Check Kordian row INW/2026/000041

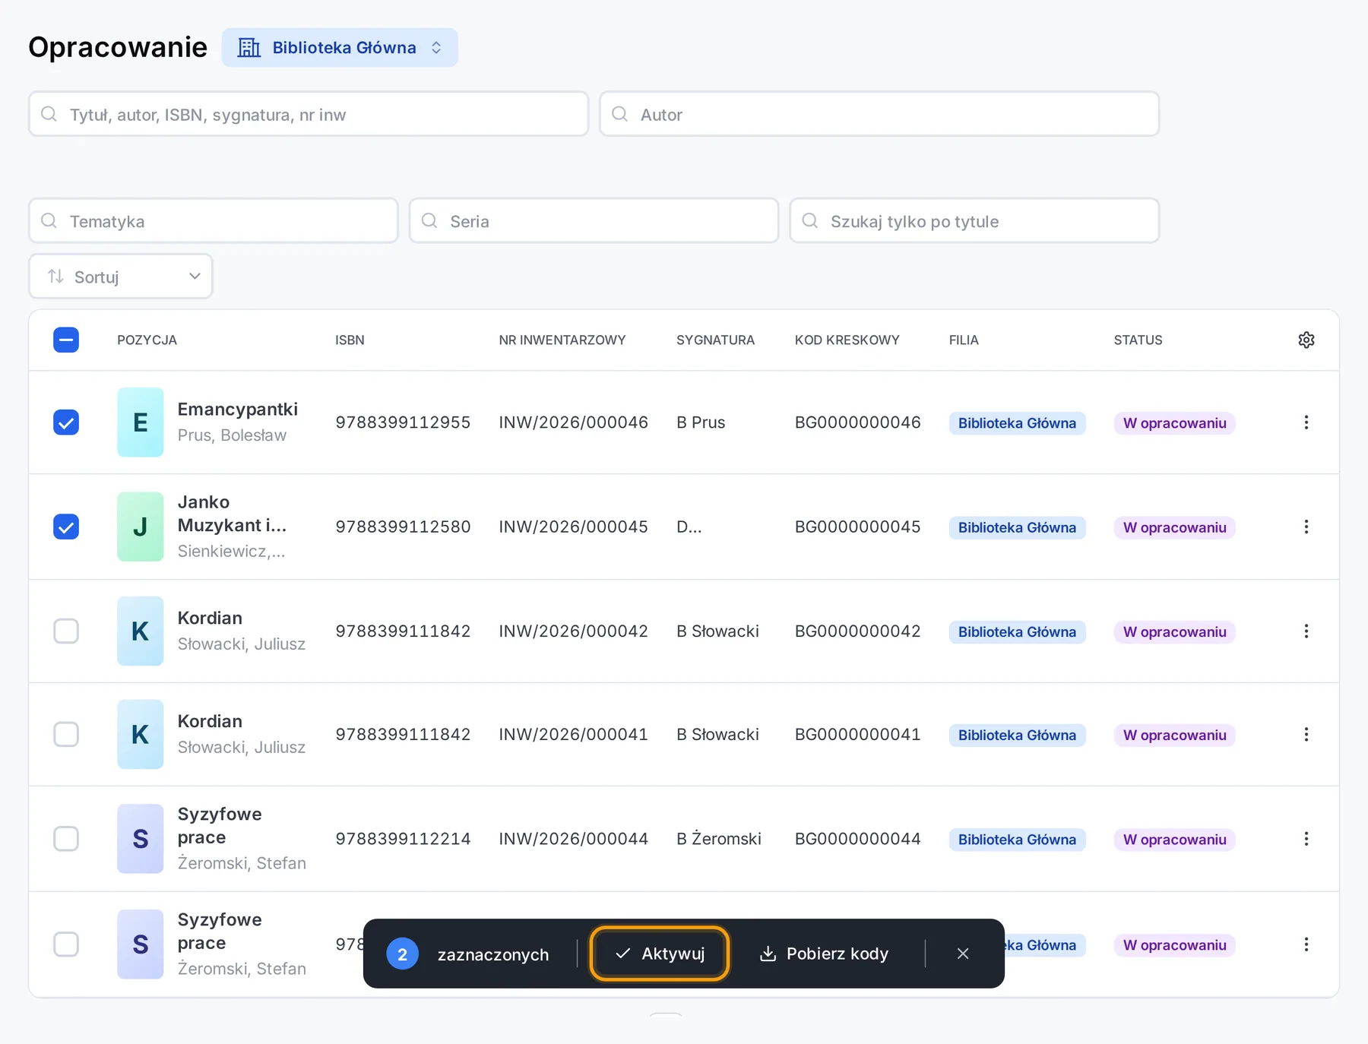(x=66, y=734)
